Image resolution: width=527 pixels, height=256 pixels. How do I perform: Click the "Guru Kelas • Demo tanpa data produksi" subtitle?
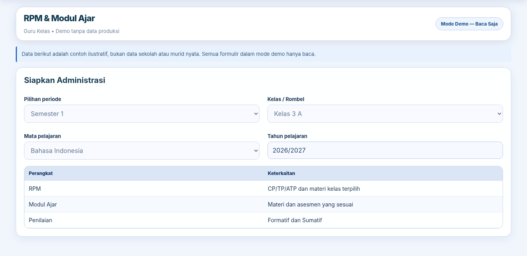click(72, 31)
